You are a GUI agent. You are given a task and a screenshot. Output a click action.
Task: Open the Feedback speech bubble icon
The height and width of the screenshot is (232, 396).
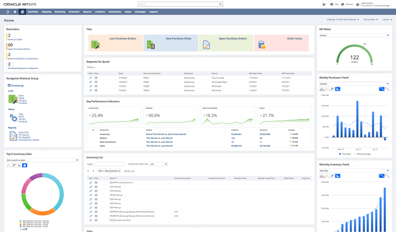343,4
